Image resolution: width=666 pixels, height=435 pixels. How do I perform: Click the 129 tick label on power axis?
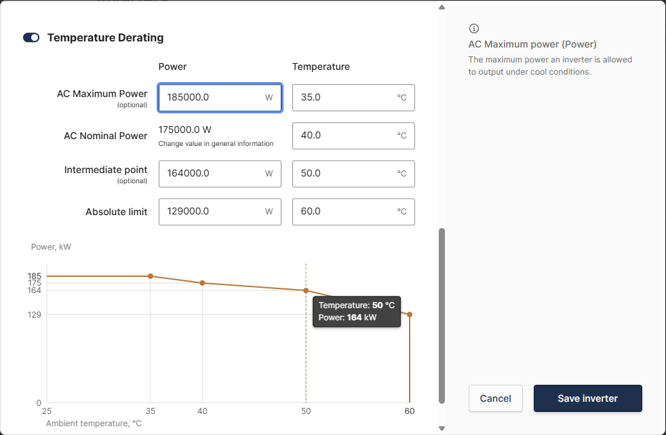point(35,315)
